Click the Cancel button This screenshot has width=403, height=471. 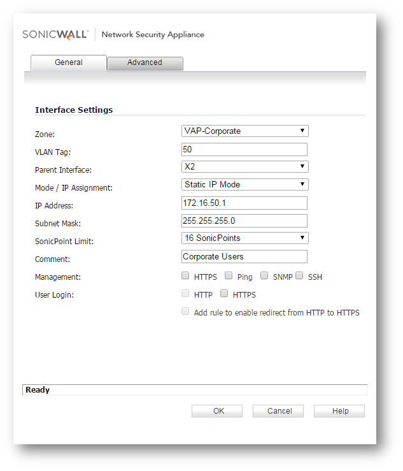tap(279, 411)
